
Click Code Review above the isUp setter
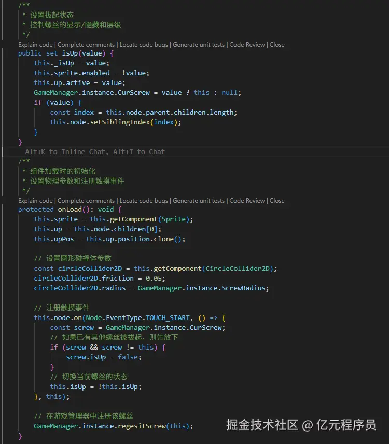pyautogui.click(x=247, y=45)
